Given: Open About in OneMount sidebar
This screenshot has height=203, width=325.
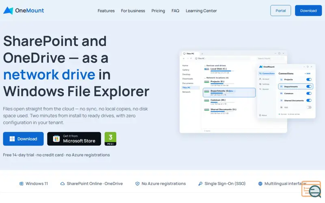Looking at the screenshot, I should (x=263, y=115).
